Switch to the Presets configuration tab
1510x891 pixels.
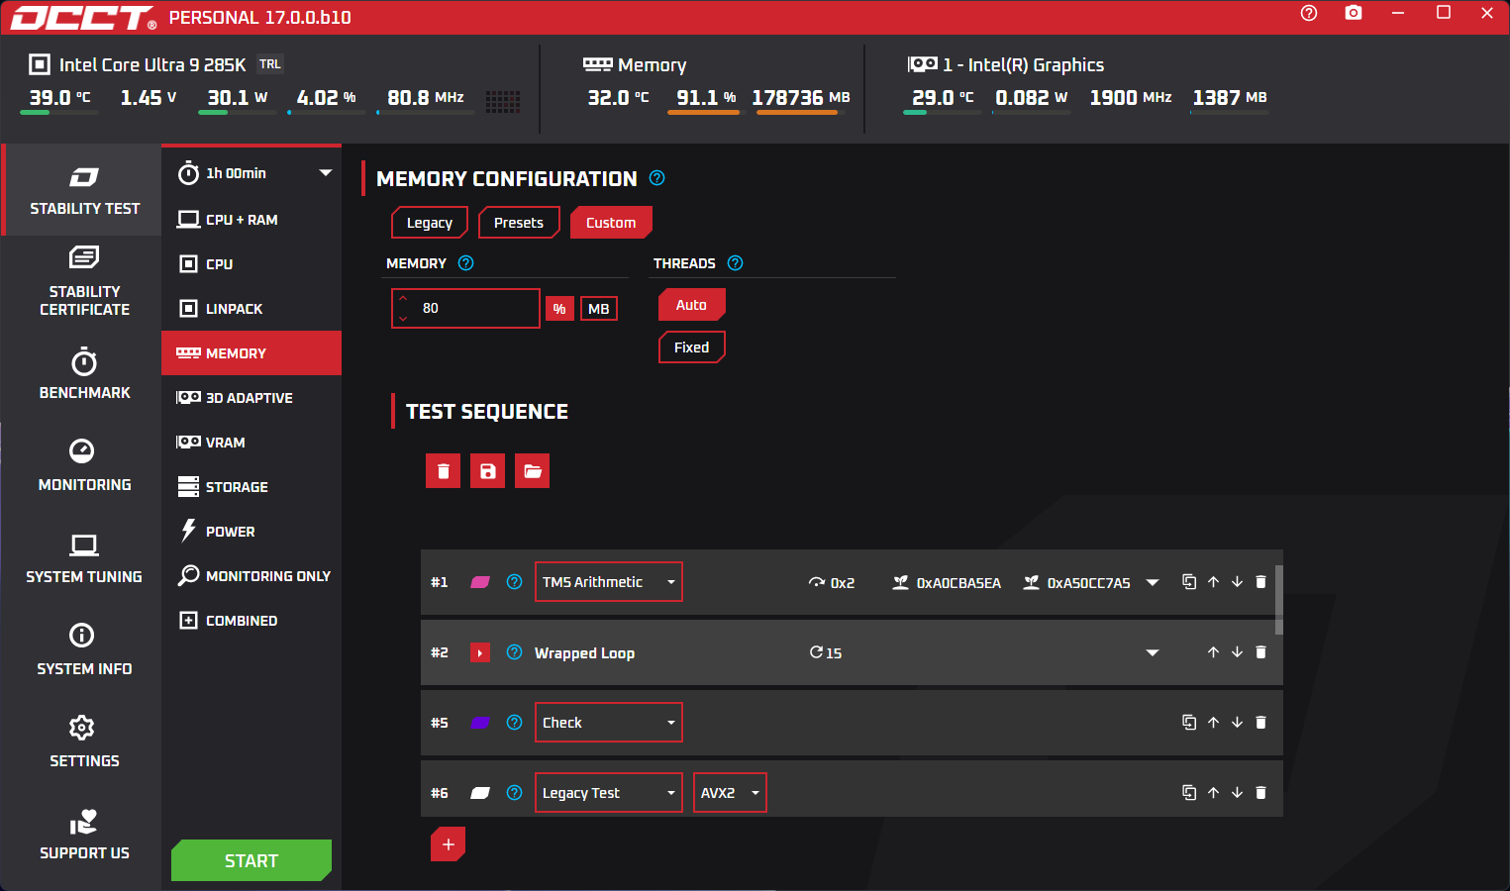tap(519, 223)
